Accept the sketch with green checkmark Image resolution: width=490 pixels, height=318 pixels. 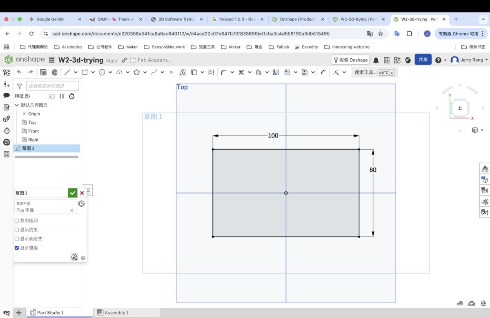pos(73,193)
